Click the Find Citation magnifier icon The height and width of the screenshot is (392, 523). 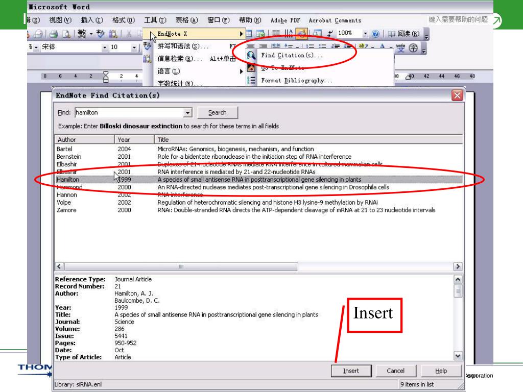(251, 55)
